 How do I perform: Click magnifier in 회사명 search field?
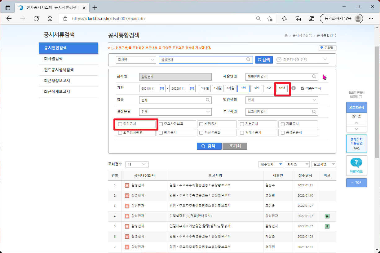click(x=249, y=60)
